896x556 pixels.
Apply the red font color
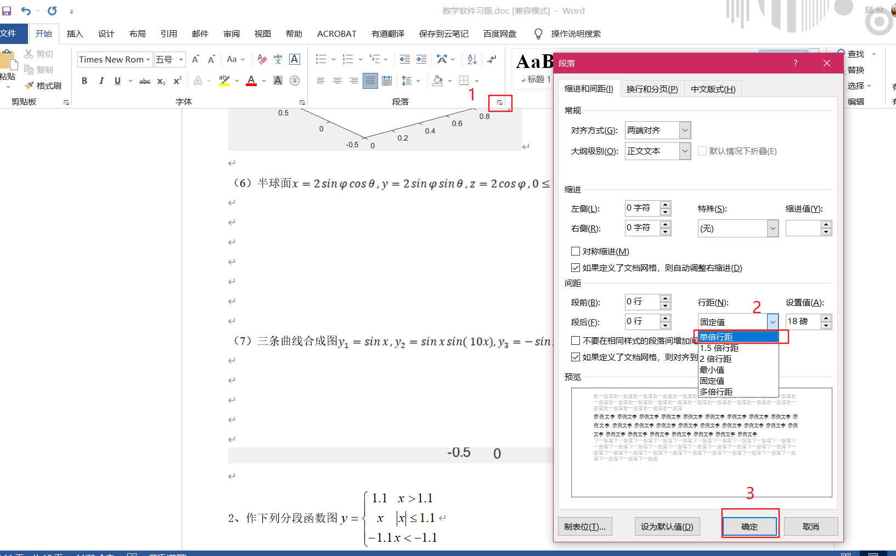tap(251, 81)
